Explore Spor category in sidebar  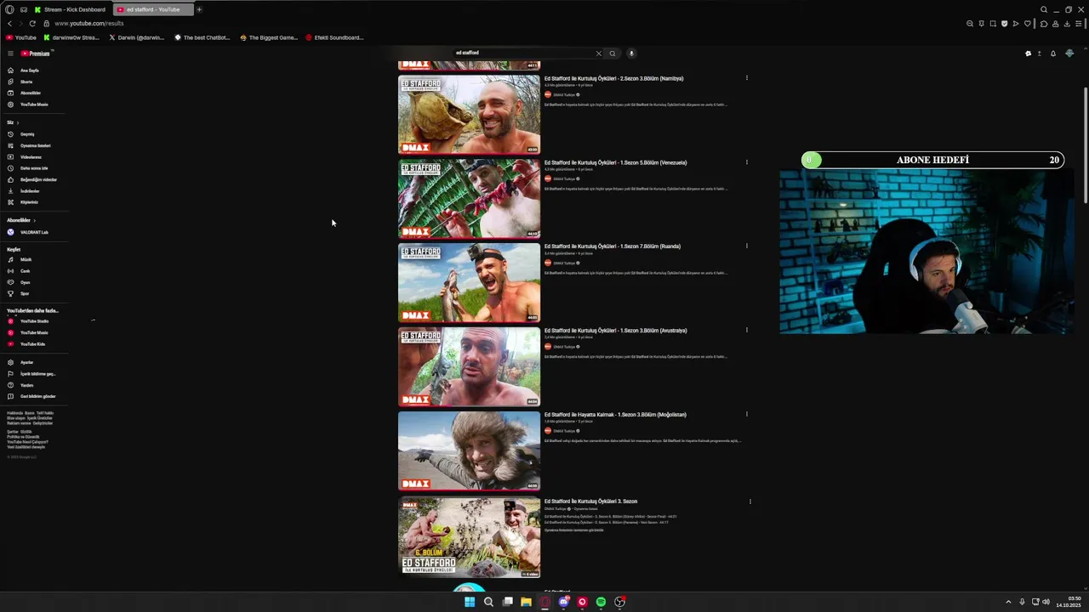click(x=25, y=294)
